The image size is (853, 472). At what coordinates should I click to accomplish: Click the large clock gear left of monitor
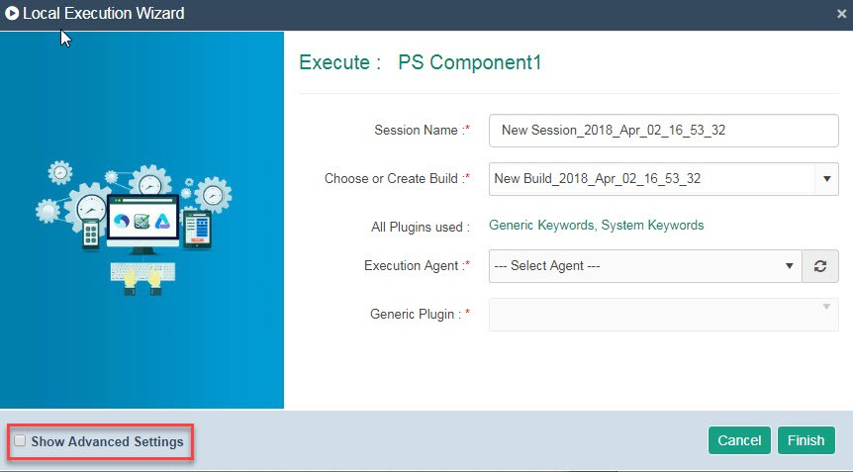[x=89, y=207]
